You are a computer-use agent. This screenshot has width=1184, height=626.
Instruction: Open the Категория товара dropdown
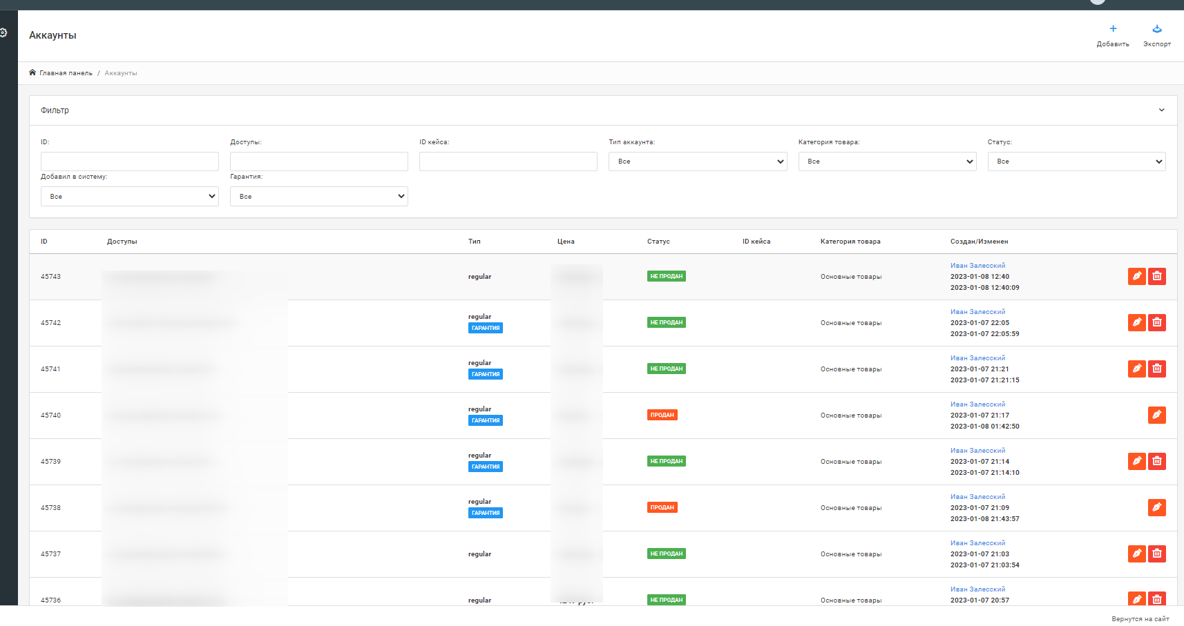point(887,162)
